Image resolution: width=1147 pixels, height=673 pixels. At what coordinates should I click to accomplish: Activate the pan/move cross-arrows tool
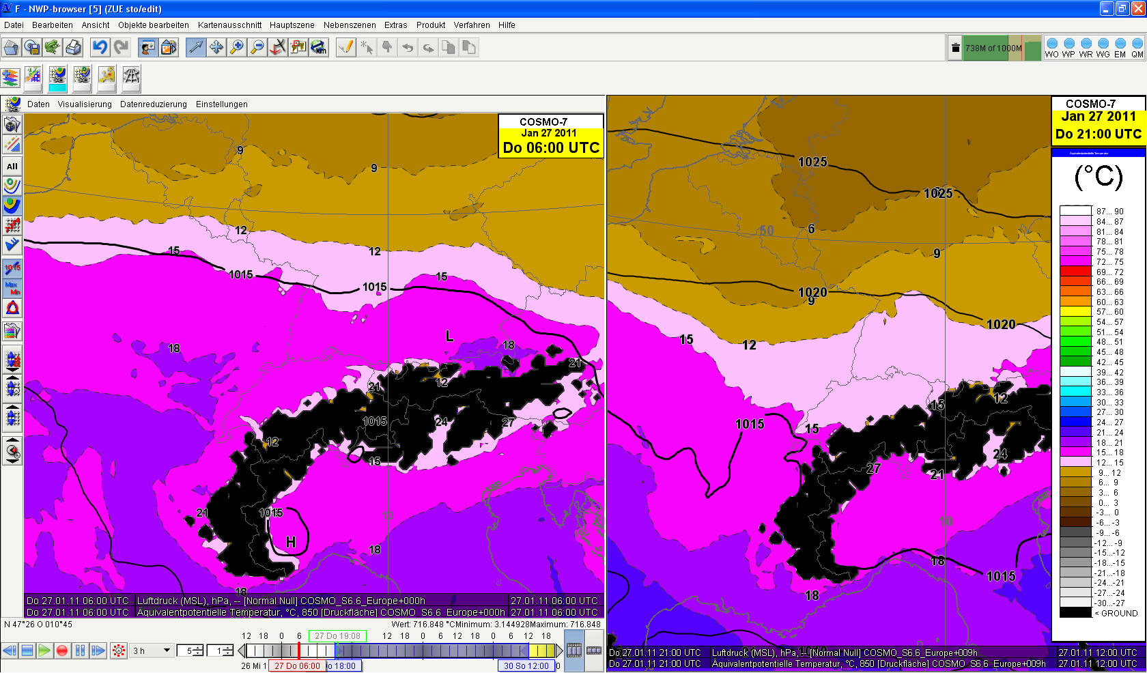(216, 47)
